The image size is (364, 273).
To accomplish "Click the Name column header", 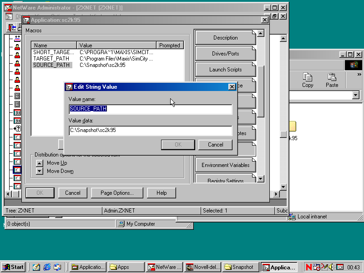I will tap(54, 45).
